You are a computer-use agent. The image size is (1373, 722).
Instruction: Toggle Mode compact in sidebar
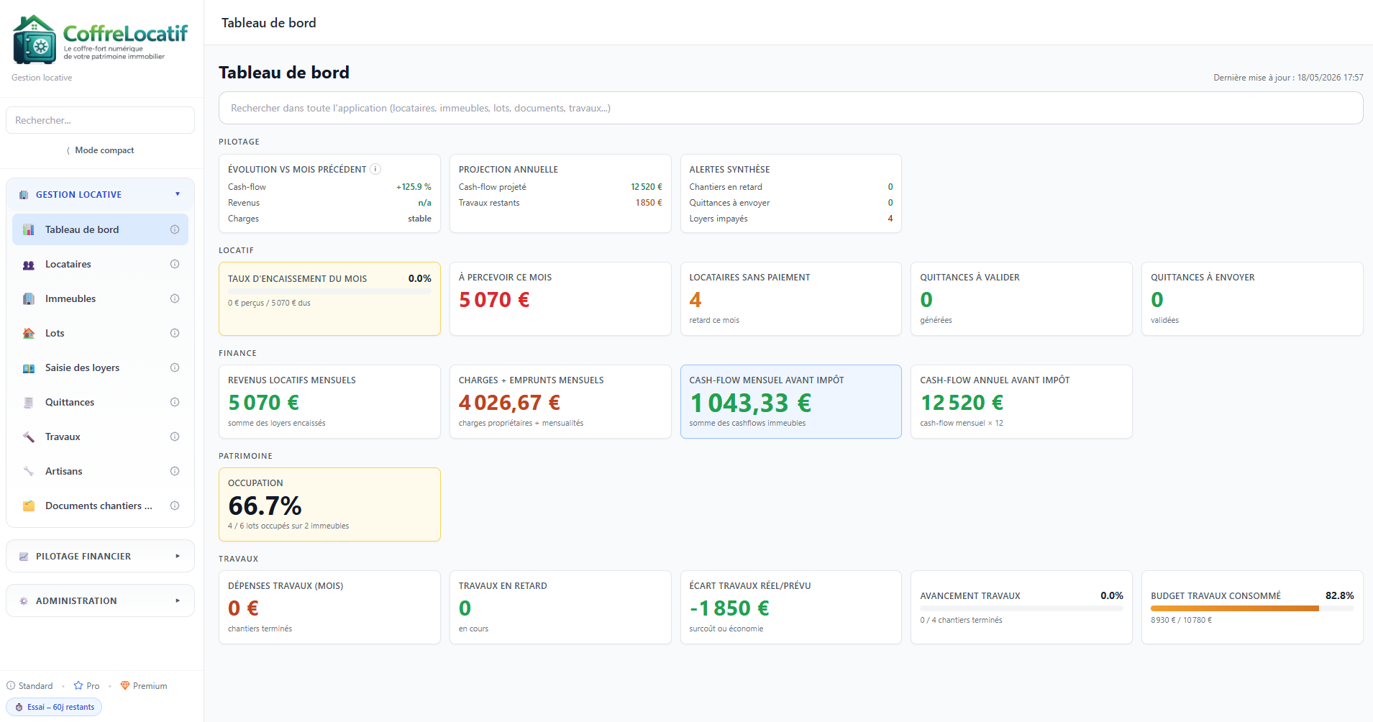pos(100,150)
